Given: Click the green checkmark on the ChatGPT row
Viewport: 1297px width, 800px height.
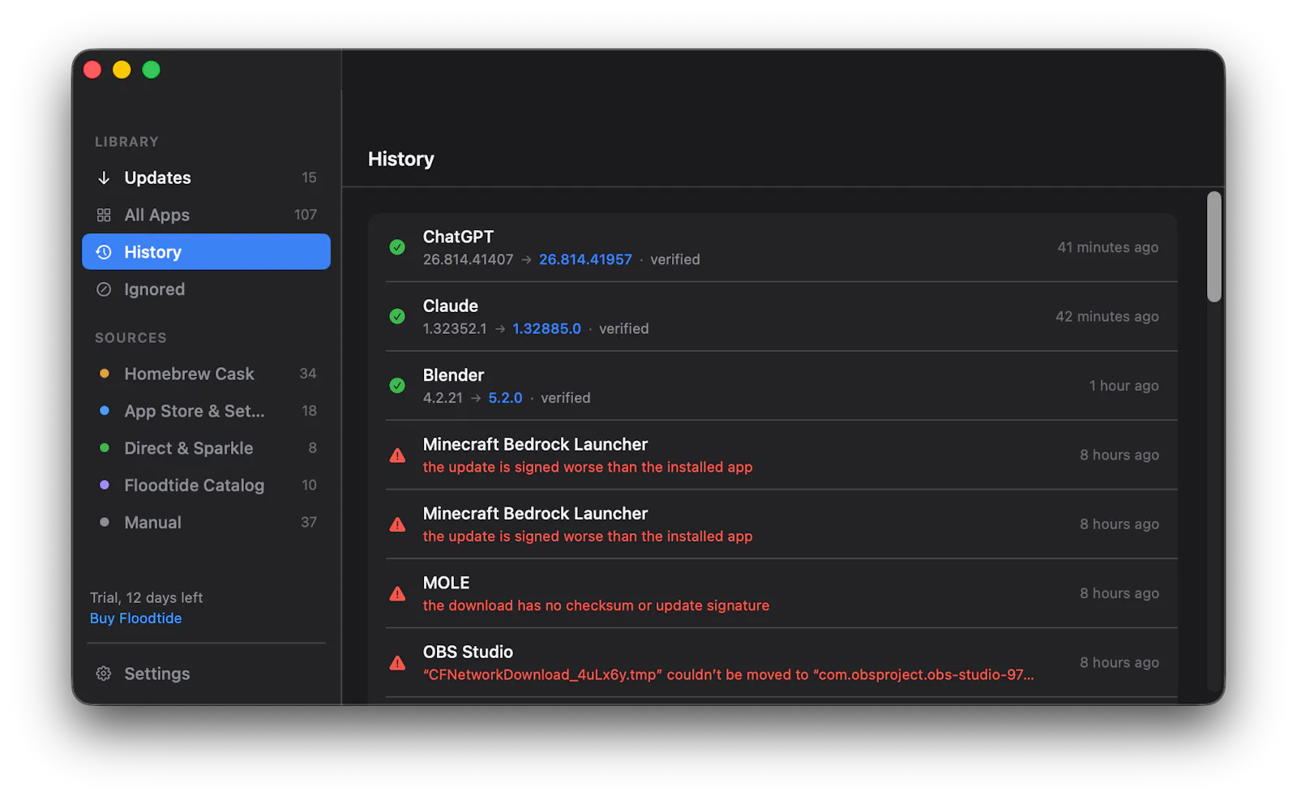Looking at the screenshot, I should (x=397, y=247).
